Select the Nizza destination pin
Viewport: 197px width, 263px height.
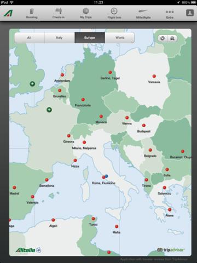(x=75, y=161)
